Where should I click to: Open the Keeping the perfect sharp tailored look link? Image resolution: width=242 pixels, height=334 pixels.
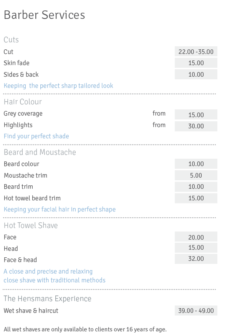(58, 86)
